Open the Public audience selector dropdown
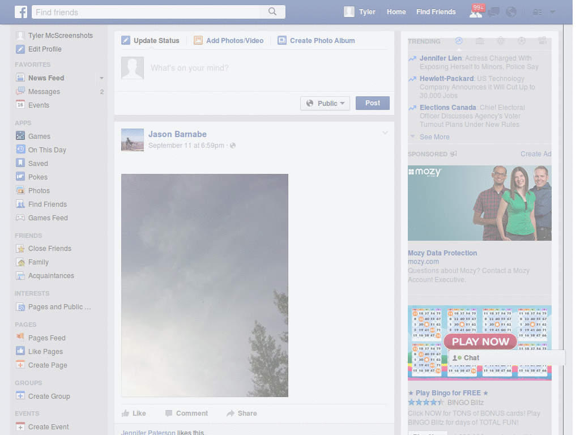This screenshot has width=580, height=435. [x=325, y=103]
